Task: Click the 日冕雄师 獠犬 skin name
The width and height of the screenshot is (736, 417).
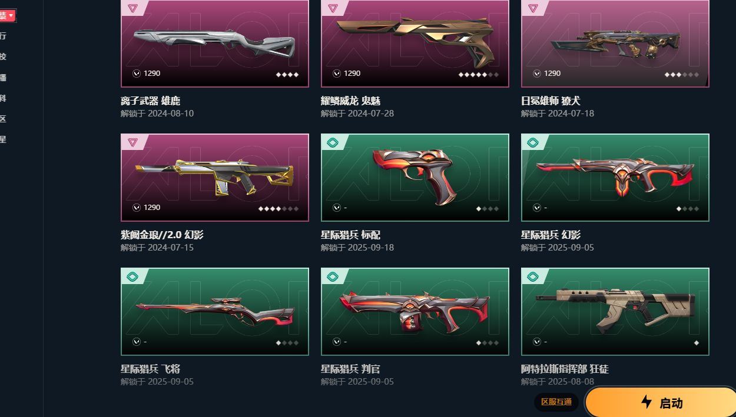Action: 551,101
